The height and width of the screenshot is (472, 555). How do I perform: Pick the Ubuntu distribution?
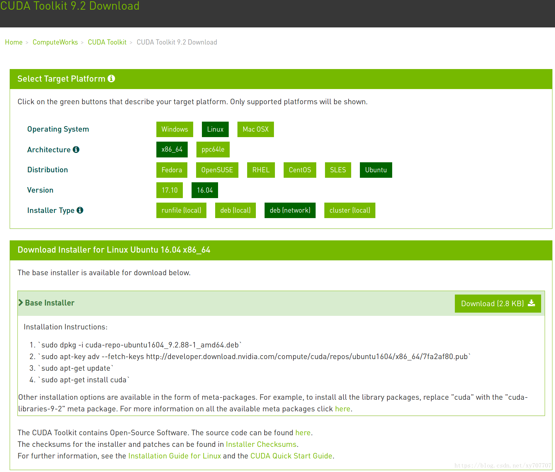pyautogui.click(x=376, y=170)
